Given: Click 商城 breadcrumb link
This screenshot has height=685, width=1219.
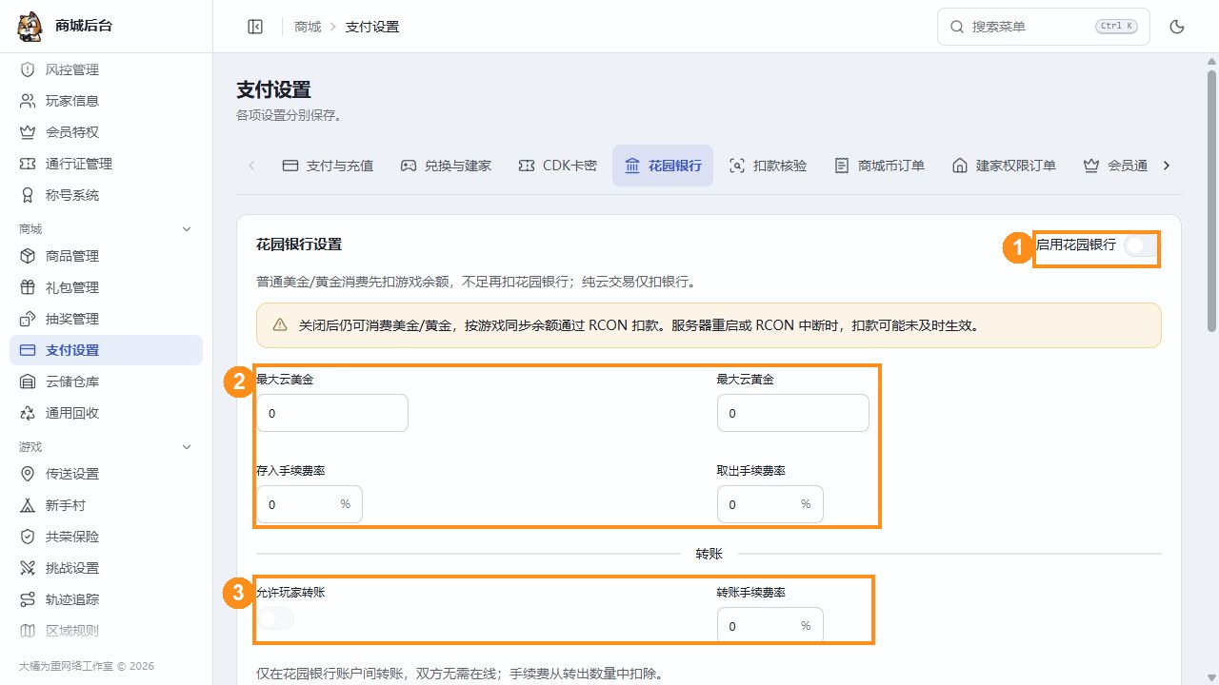Looking at the screenshot, I should 308,27.
